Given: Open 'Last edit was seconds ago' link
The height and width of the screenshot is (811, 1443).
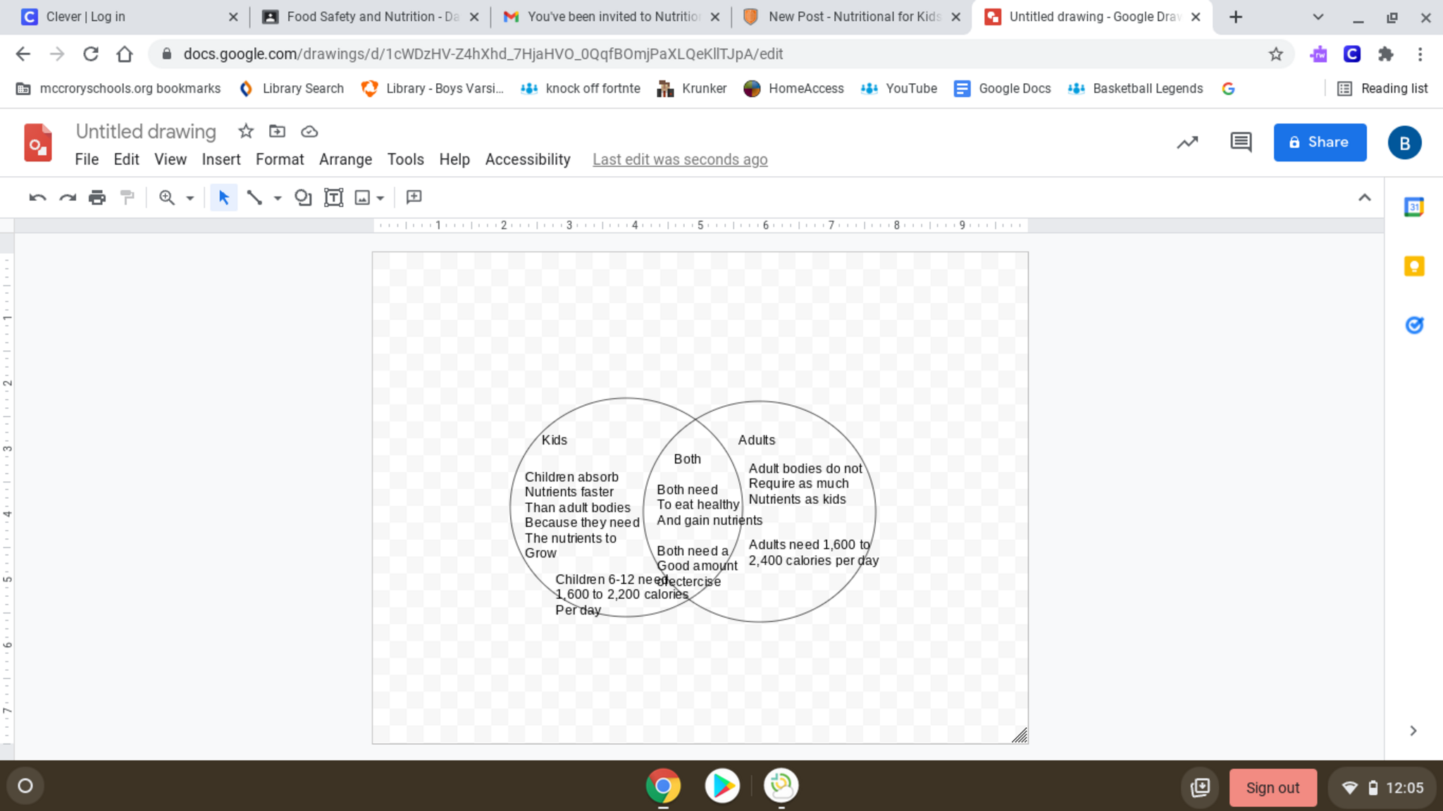Looking at the screenshot, I should coord(679,160).
